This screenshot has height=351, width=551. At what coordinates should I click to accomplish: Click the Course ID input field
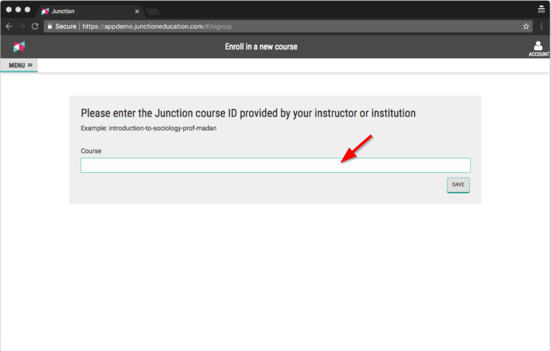pyautogui.click(x=275, y=165)
